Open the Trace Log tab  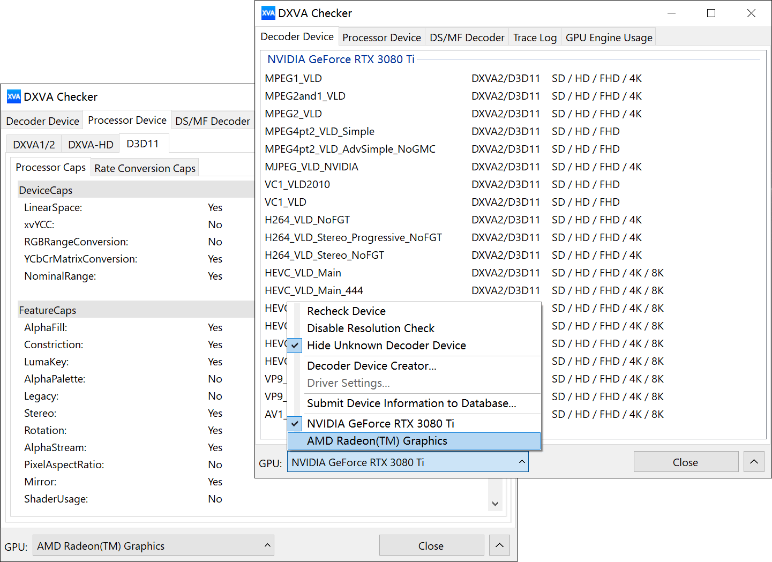point(535,38)
